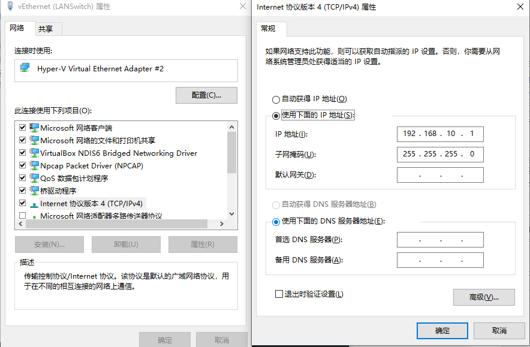
Task: Click the Internet 协议版本 4 icon
Action: pos(35,203)
